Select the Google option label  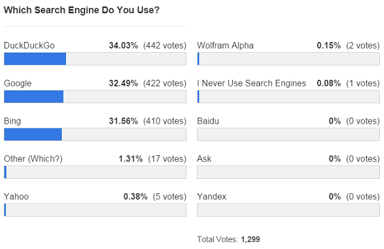[17, 83]
